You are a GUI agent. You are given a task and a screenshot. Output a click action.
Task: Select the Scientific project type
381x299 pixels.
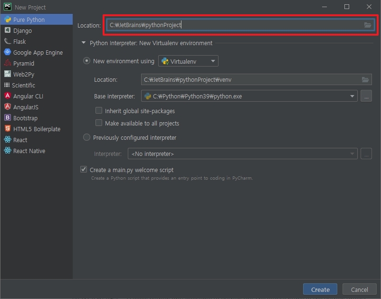(x=37, y=85)
